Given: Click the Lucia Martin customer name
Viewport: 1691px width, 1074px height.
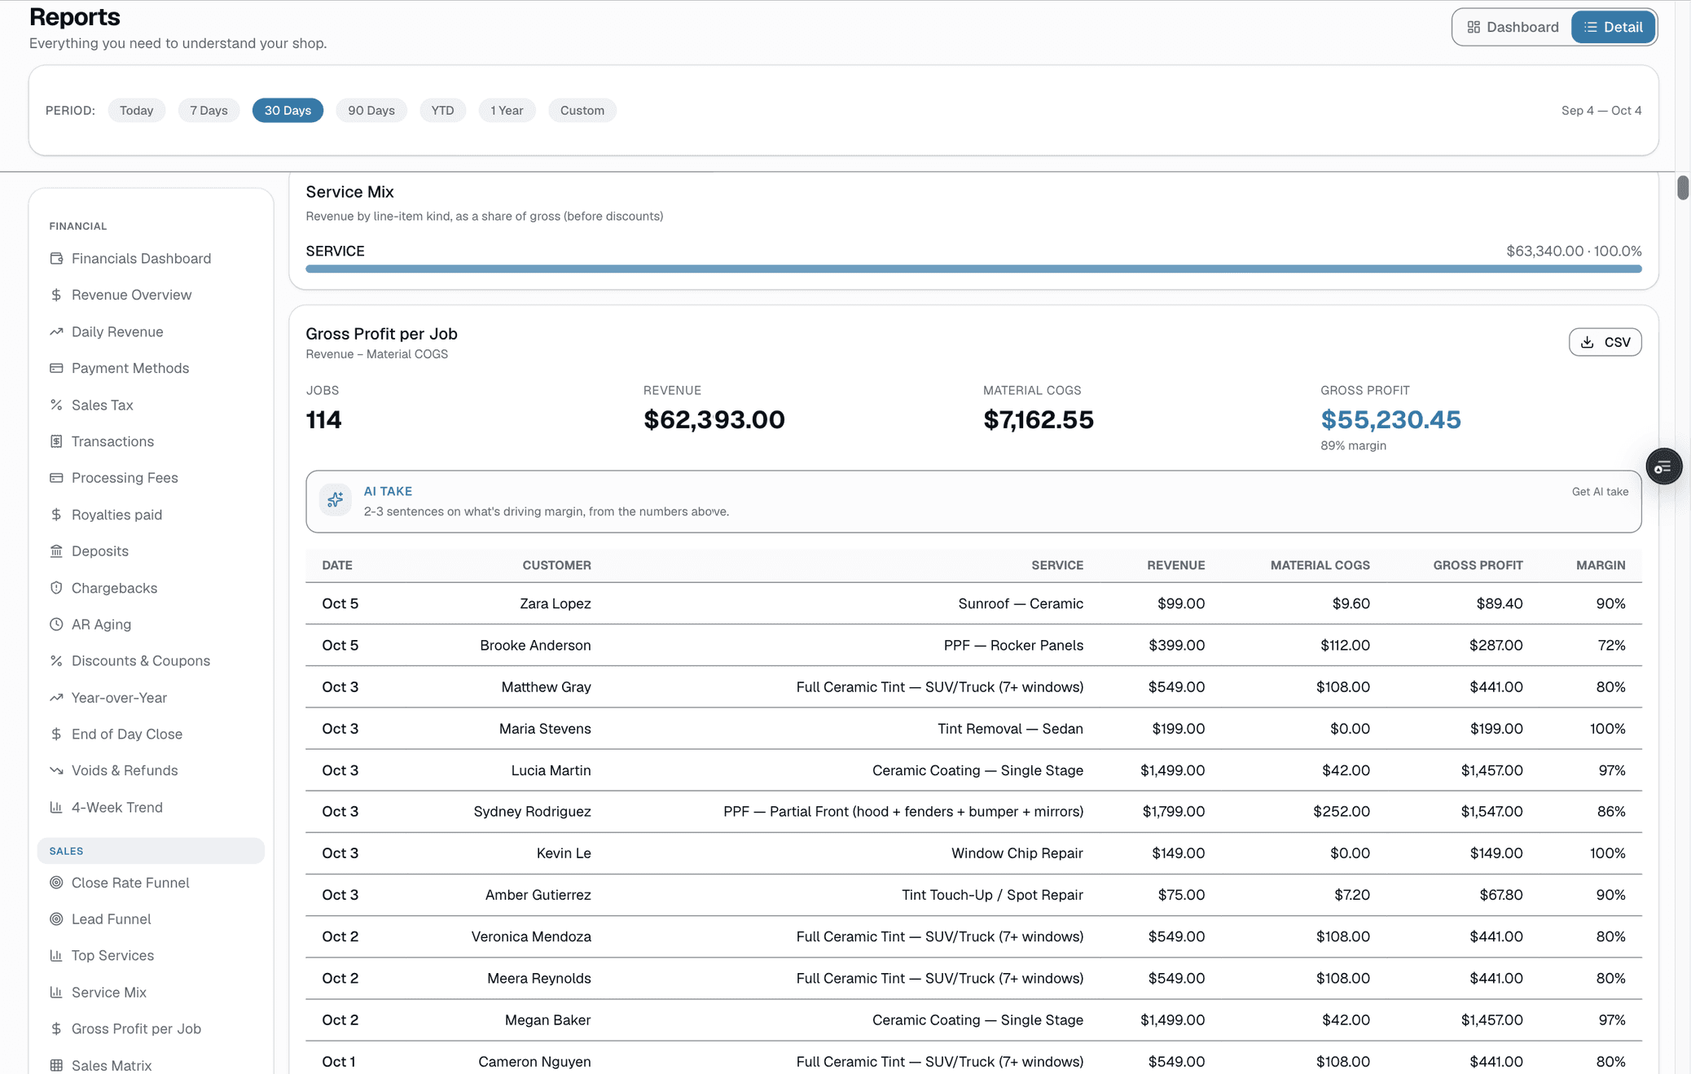Looking at the screenshot, I should (551, 770).
